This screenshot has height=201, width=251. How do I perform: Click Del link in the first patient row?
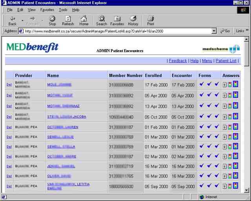[9, 84]
